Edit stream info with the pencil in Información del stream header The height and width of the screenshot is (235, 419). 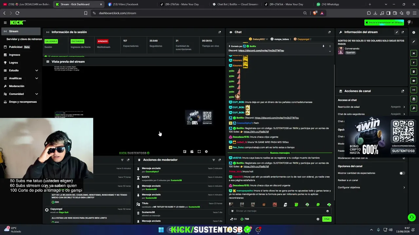397,32
